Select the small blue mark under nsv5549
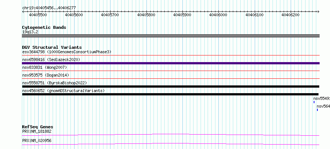 314,102
